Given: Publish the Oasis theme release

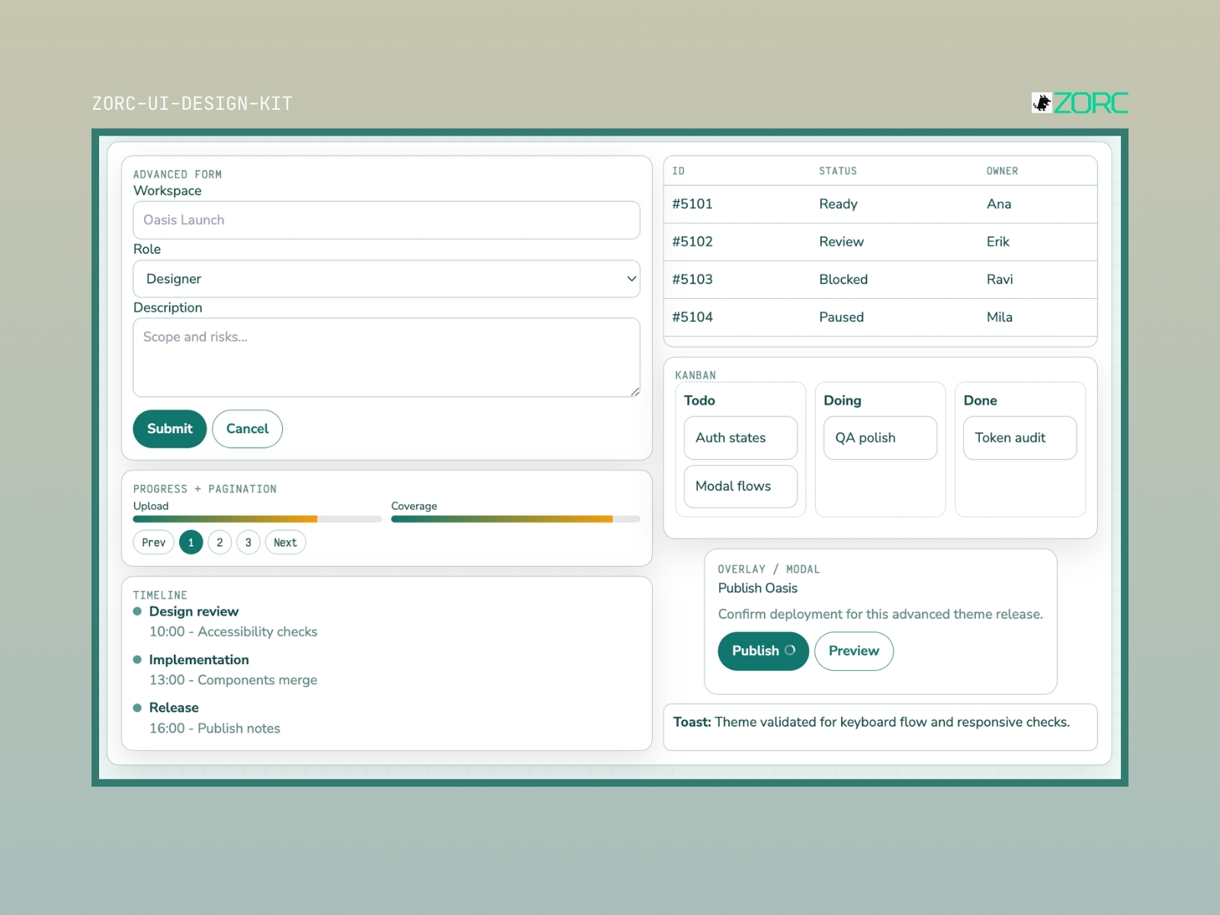Looking at the screenshot, I should click(x=763, y=651).
